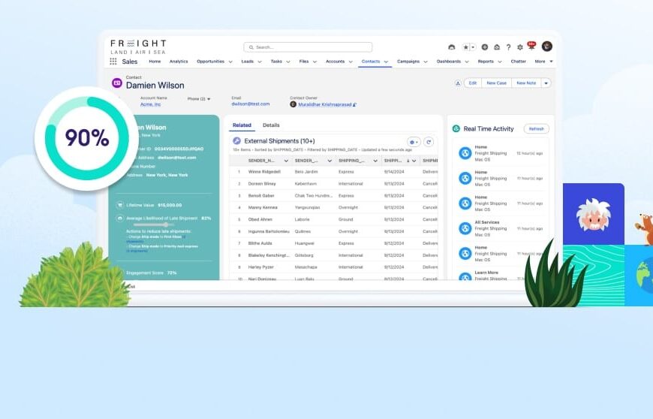This screenshot has height=419, width=653.
Task: Open the notifications bell with red badge
Action: (531, 46)
